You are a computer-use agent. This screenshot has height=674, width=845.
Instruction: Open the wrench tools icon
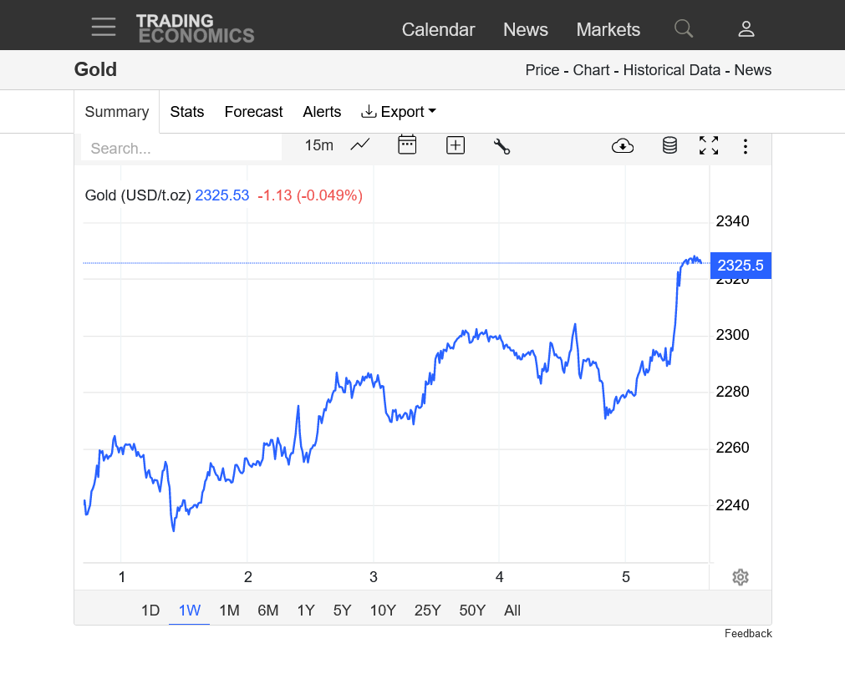(501, 146)
